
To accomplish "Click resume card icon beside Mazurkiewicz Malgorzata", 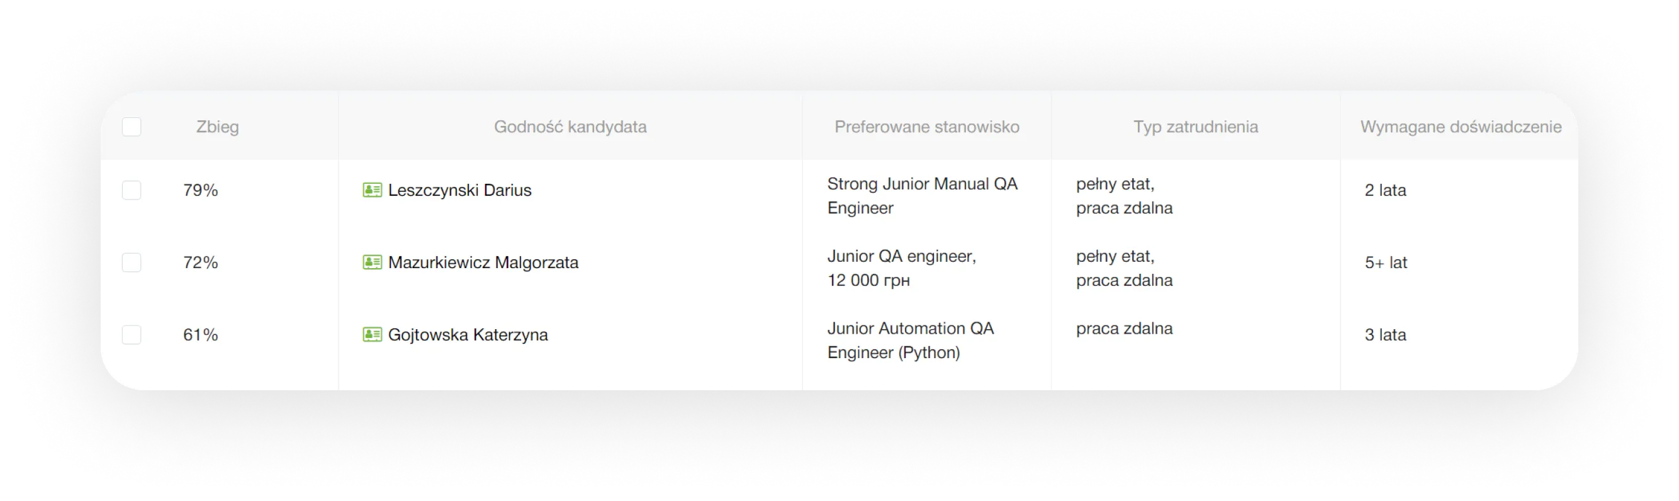I will pyautogui.click(x=371, y=262).
